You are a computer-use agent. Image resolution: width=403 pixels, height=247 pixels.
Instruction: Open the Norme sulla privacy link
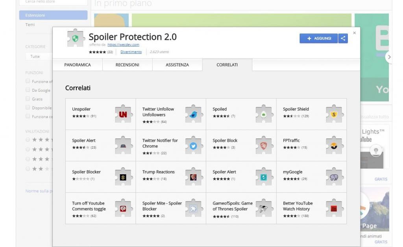point(39,191)
